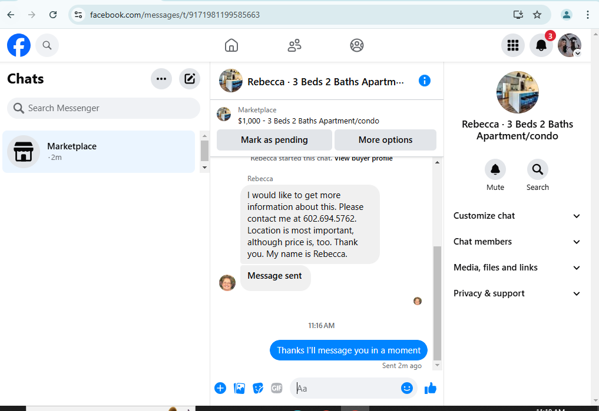Select the 'Thanks I'll message you' bubble
This screenshot has width=599, height=411.
tap(349, 350)
